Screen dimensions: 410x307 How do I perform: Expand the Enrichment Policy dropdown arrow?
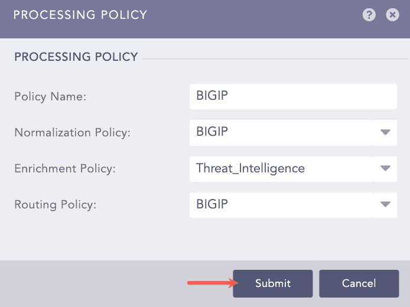point(385,168)
